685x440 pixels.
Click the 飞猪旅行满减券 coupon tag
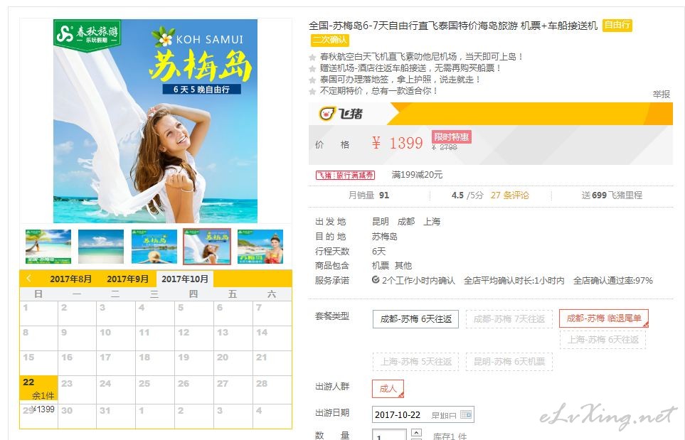click(x=345, y=175)
